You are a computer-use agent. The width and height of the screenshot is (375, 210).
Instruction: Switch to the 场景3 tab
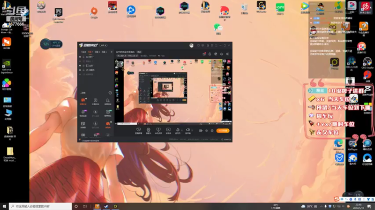coord(104,52)
